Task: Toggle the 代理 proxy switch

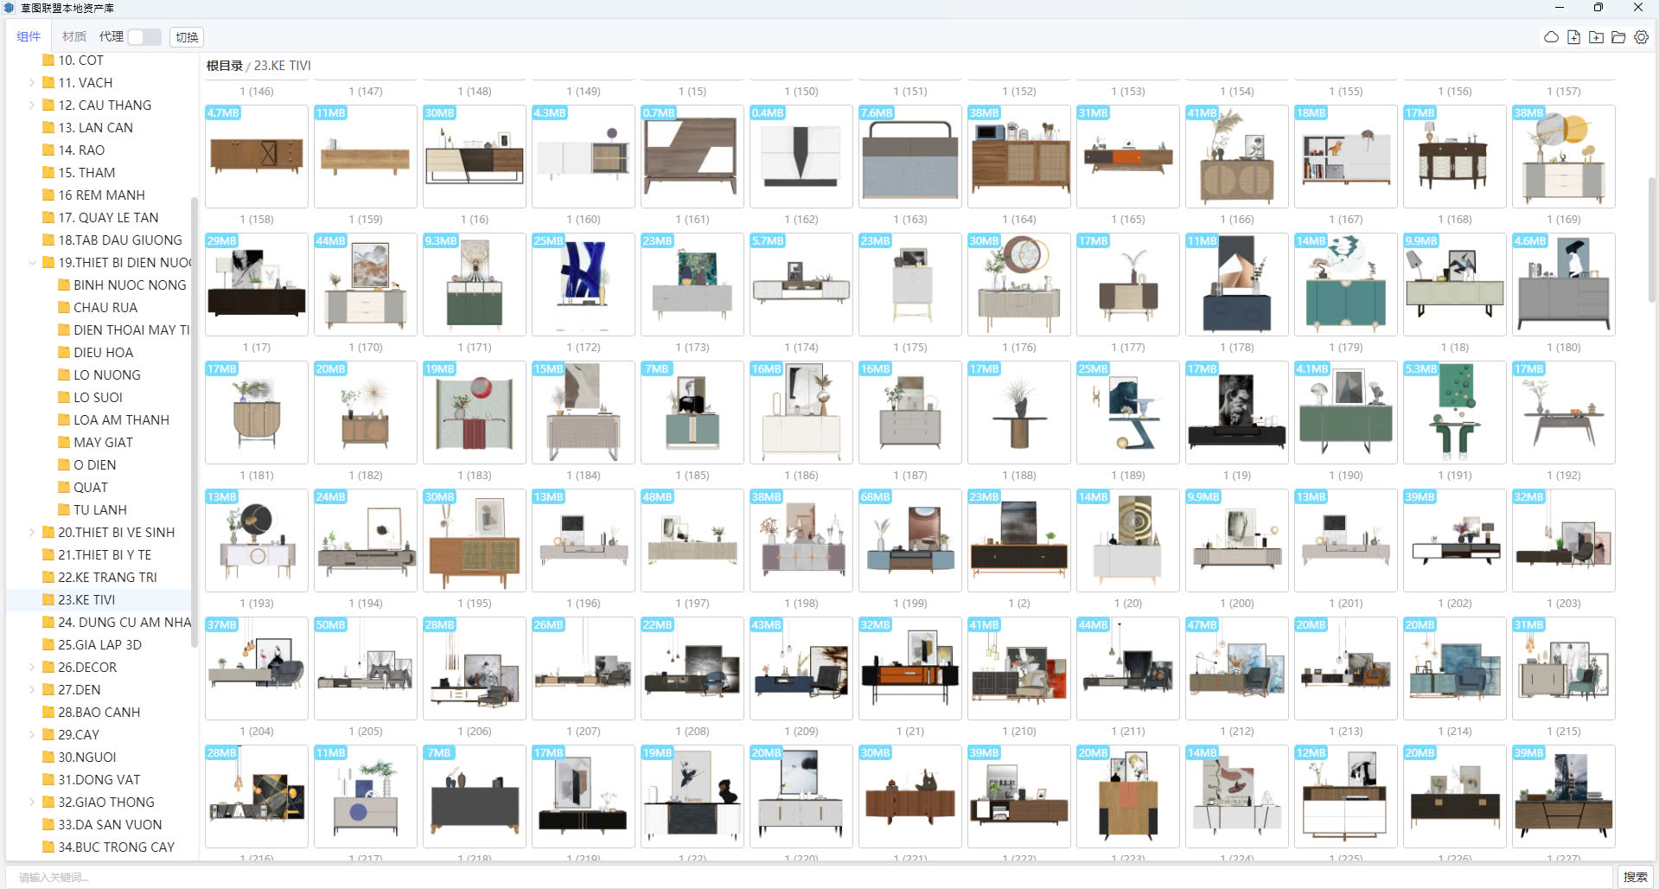Action: (x=144, y=37)
